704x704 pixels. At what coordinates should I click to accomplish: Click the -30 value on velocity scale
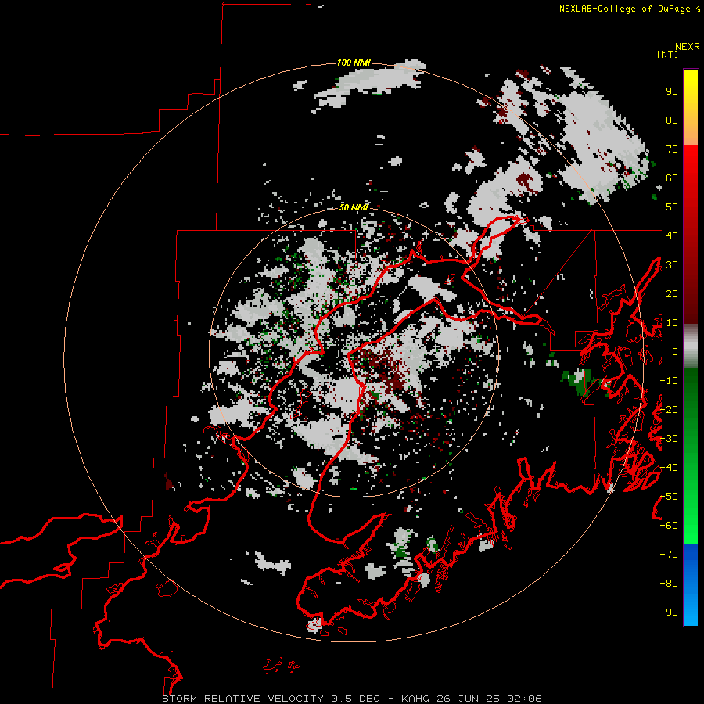pos(669,439)
